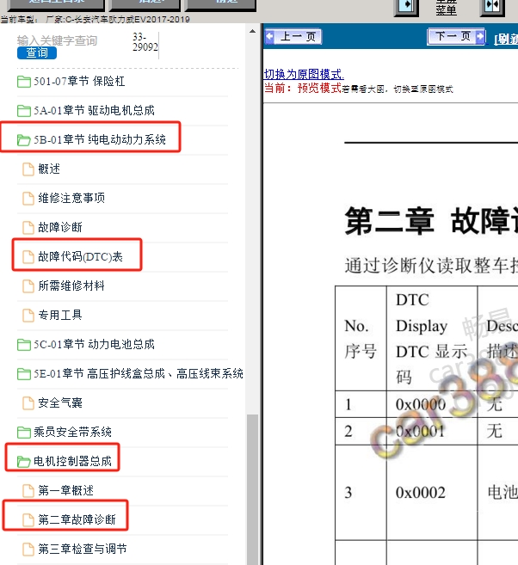This screenshot has height=565, width=518.
Task: Open the 故障代码(DTC)表 document
Action: click(x=73, y=256)
